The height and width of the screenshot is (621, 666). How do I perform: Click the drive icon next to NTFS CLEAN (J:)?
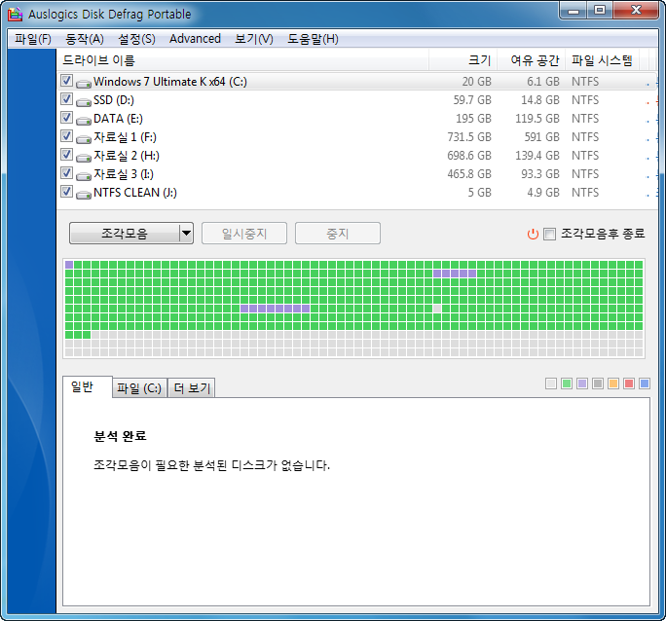point(84,195)
